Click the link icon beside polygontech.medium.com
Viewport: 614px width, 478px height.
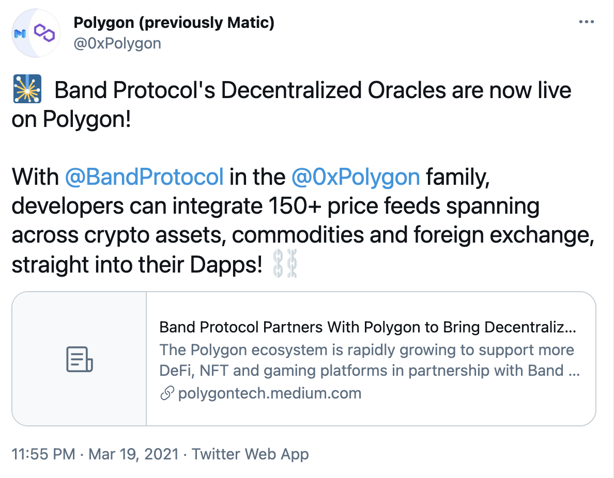coord(167,393)
